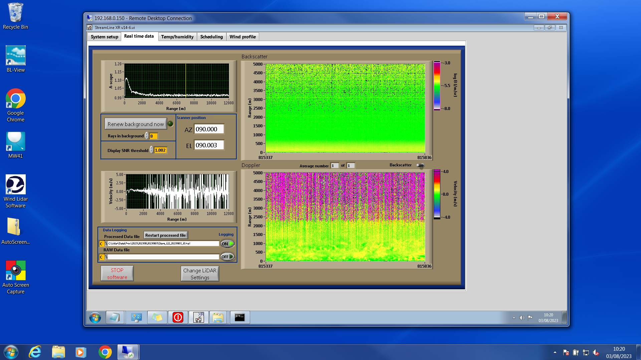Screen dimensions: 641x360
Task: Click Display SNR threshold stepper arrows
Action: [x=152, y=150]
